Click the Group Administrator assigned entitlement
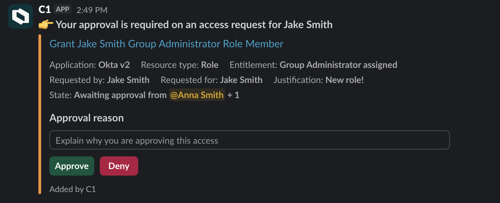This screenshot has width=500, height=203. pyautogui.click(x=338, y=65)
